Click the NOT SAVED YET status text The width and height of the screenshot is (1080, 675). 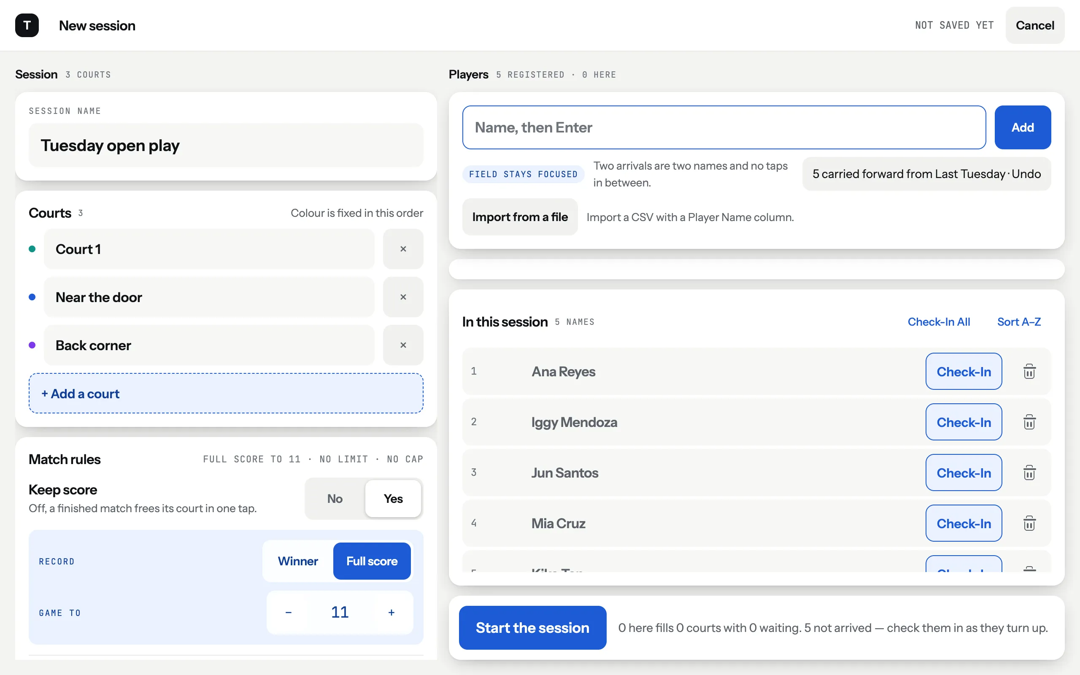[954, 25]
